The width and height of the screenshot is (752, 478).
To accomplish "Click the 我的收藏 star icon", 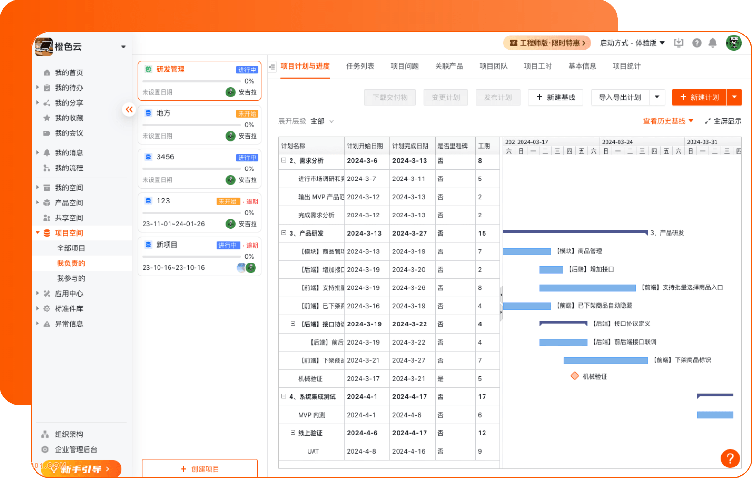I will point(47,118).
